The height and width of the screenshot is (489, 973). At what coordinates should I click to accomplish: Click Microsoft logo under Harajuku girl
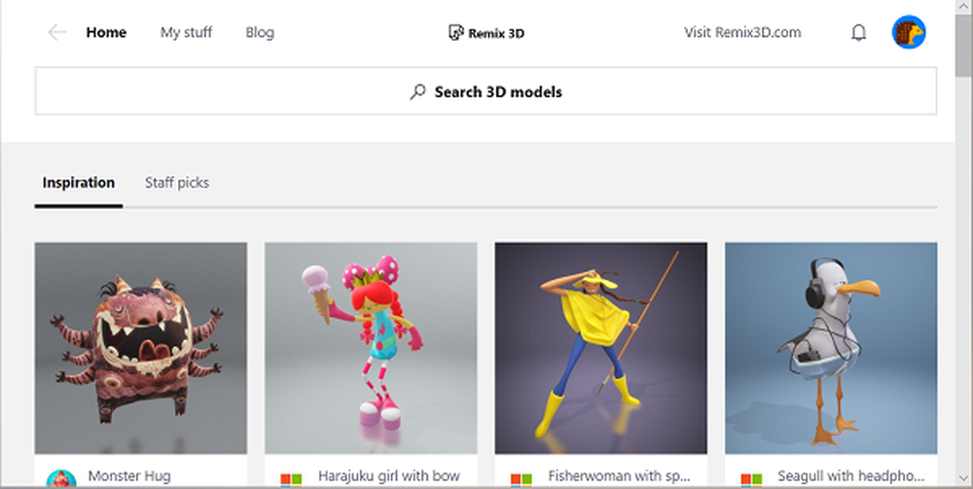coord(291,479)
